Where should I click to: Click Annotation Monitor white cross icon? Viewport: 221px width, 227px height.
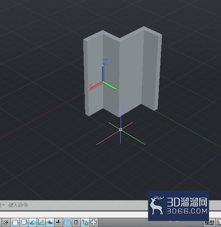[x=94, y=222]
